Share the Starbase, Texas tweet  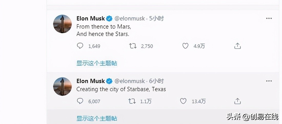pos(238,101)
